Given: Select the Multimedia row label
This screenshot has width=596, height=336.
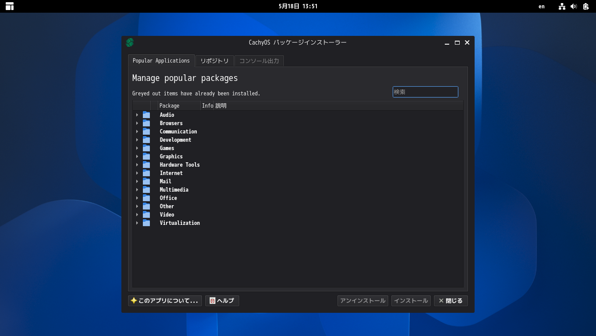Looking at the screenshot, I should pos(174,189).
